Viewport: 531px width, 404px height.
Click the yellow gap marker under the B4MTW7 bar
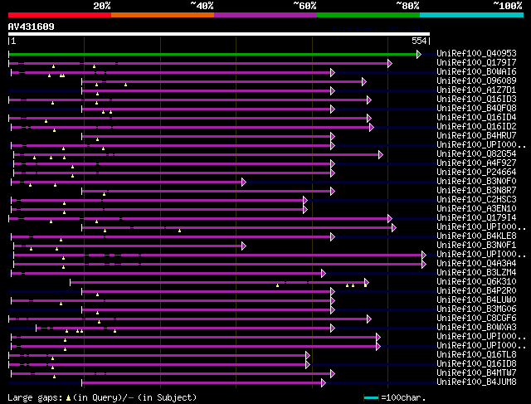tap(54, 377)
